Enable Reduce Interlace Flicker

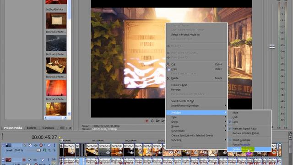tap(249, 133)
